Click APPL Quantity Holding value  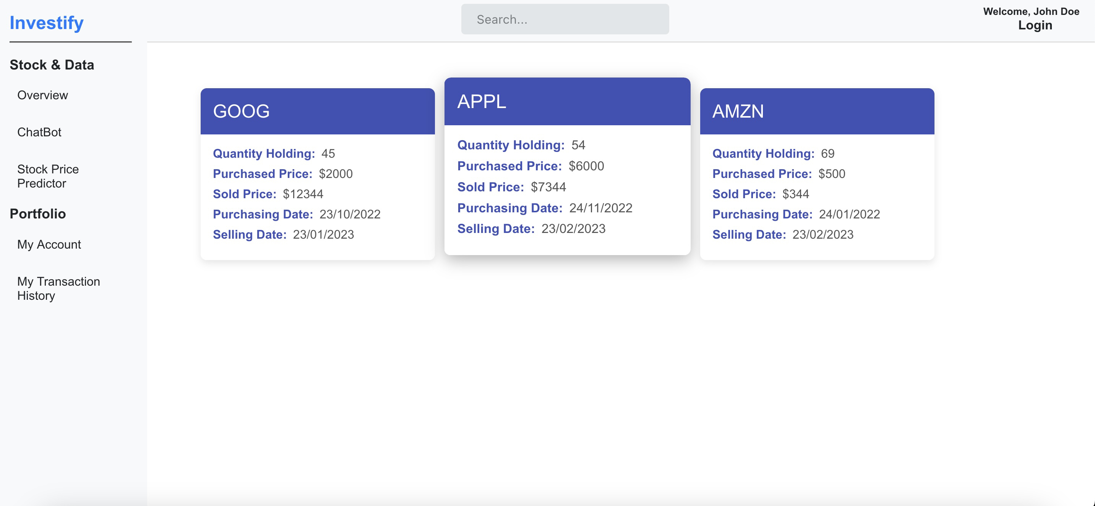(579, 145)
